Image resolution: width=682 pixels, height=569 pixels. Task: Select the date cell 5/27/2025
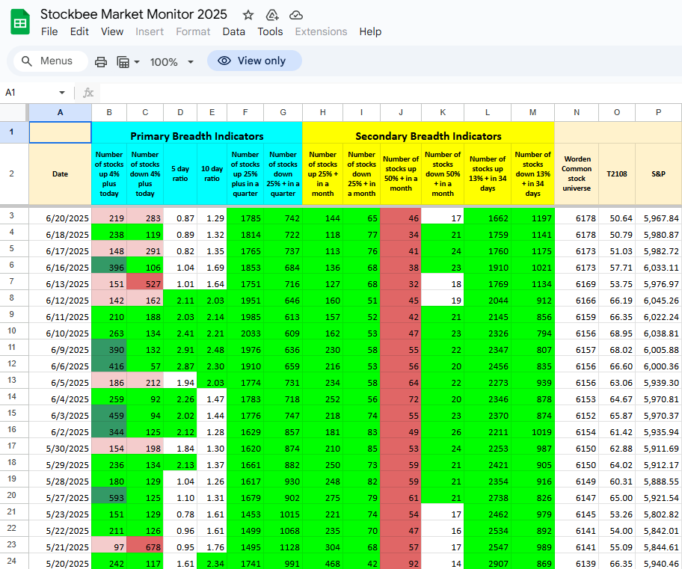[x=60, y=496]
